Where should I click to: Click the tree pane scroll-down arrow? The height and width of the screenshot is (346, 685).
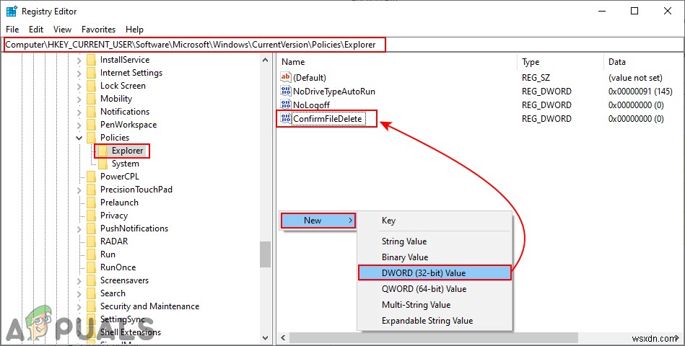[265, 337]
